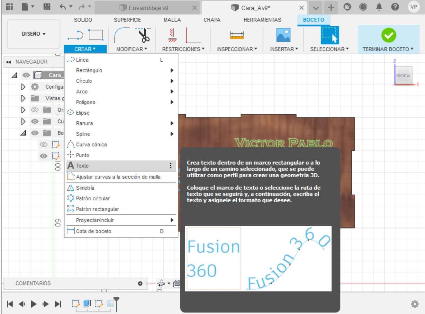Screen dimensions: 425x314
Task: Switch to the SOLIDO tab
Action: pos(83,20)
